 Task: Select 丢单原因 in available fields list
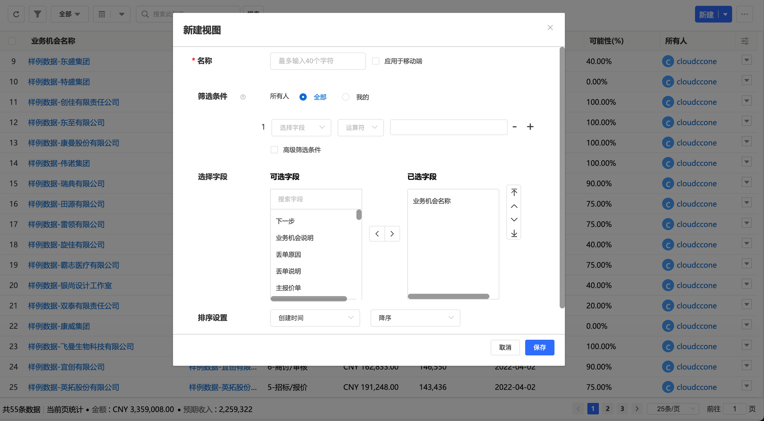[288, 255]
